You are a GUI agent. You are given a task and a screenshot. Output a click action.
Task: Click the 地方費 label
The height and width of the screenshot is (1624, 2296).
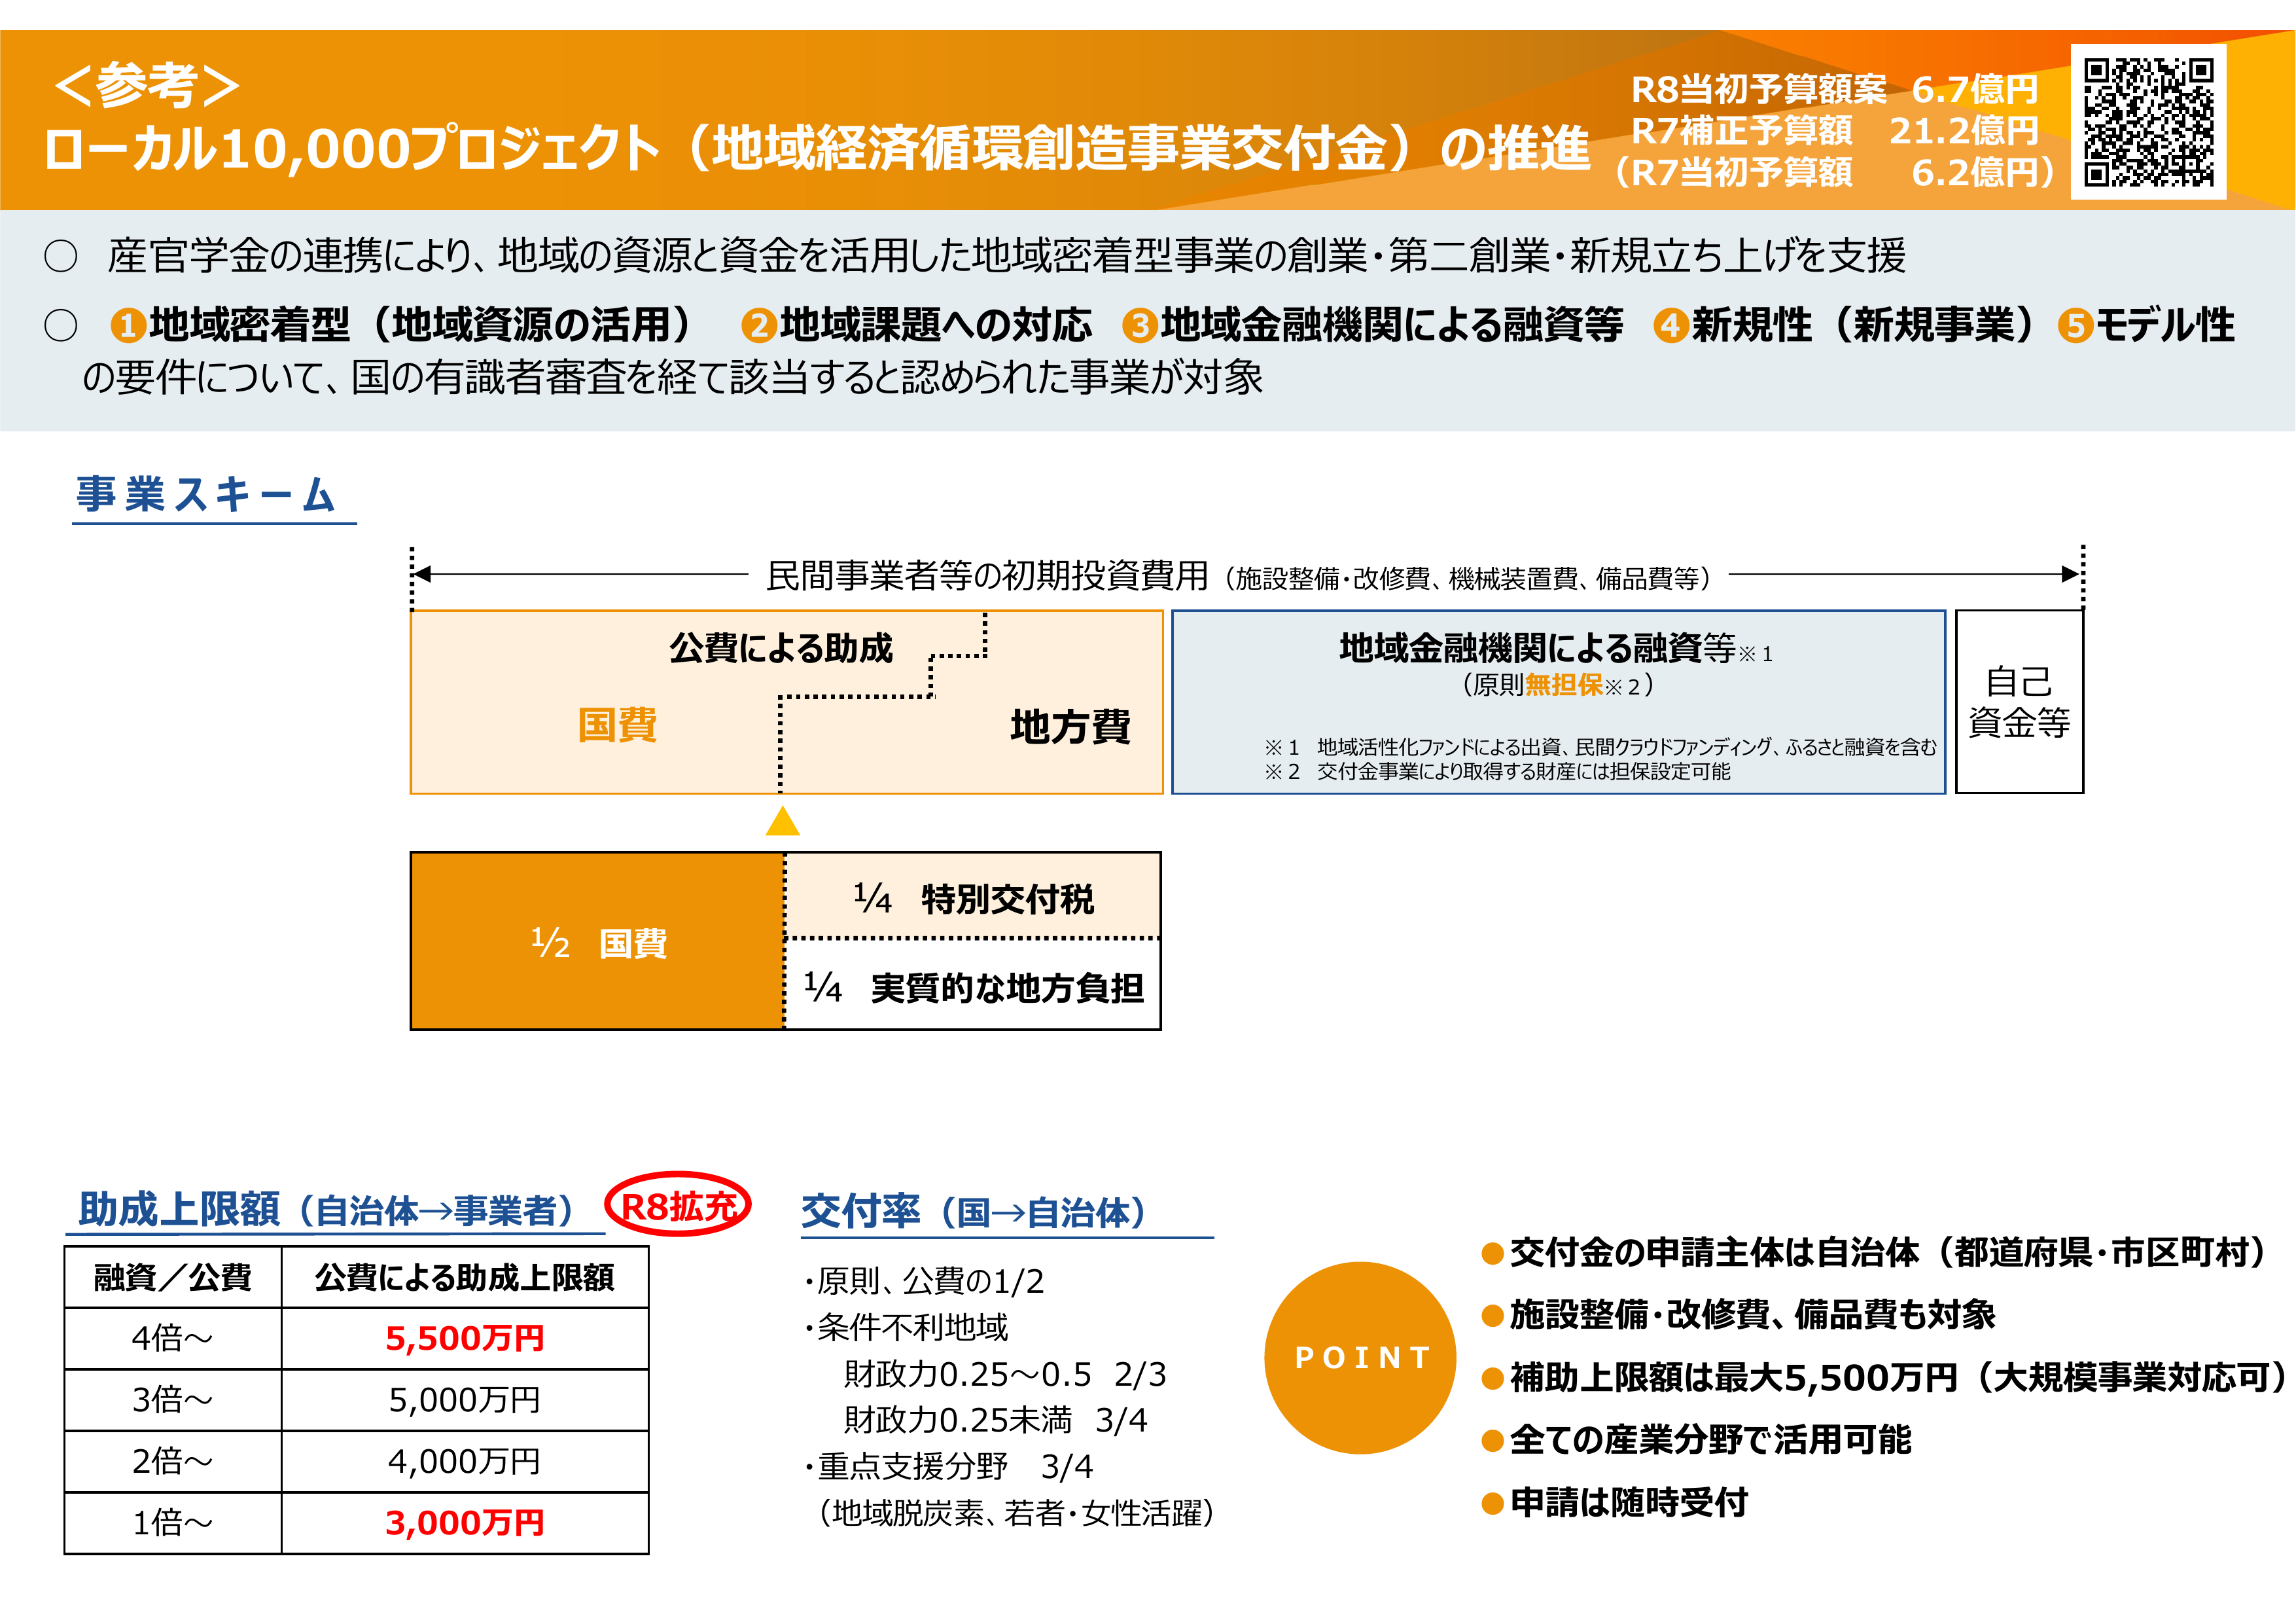coord(1070,727)
